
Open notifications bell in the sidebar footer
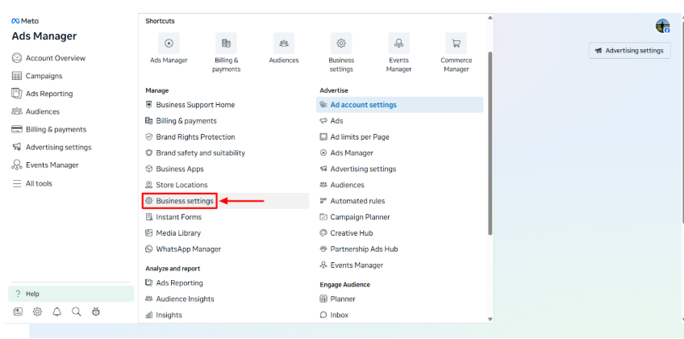(57, 312)
